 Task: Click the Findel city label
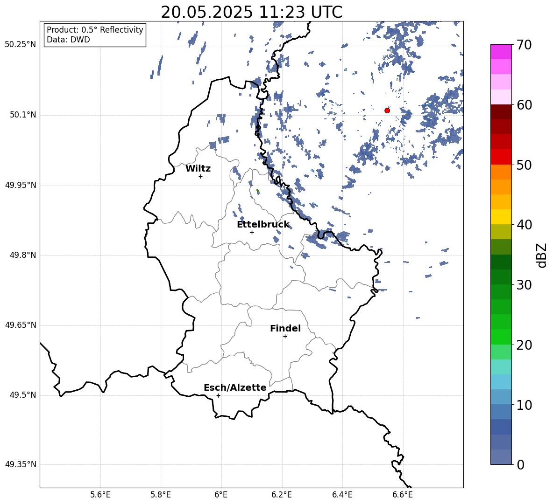pyautogui.click(x=285, y=328)
